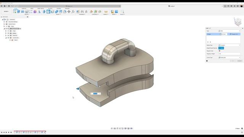Click the Save icon in top bar
Image resolution: width=244 pixels, height=137 pixels.
click(x=9, y=6)
